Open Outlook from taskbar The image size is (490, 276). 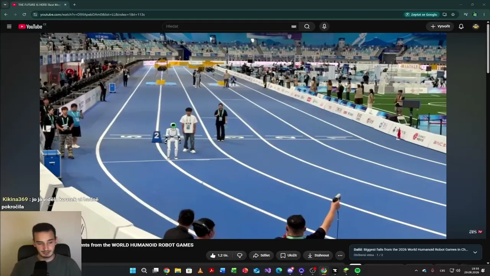point(256,271)
